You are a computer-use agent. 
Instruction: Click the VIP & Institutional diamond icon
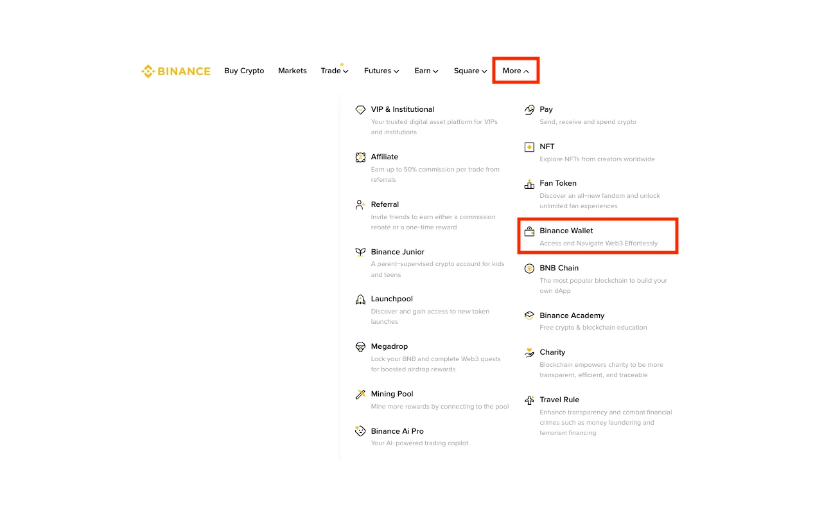pyautogui.click(x=360, y=110)
